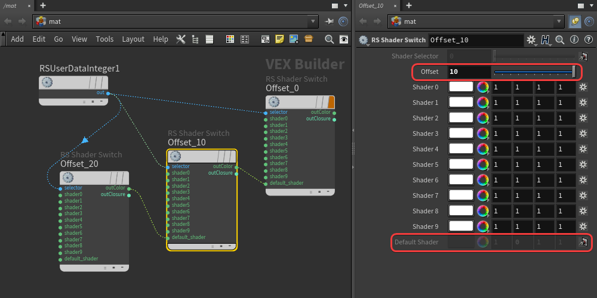Image resolution: width=597 pixels, height=298 pixels.
Task: Jump to Default Shader input connection icon
Action: 583,242
